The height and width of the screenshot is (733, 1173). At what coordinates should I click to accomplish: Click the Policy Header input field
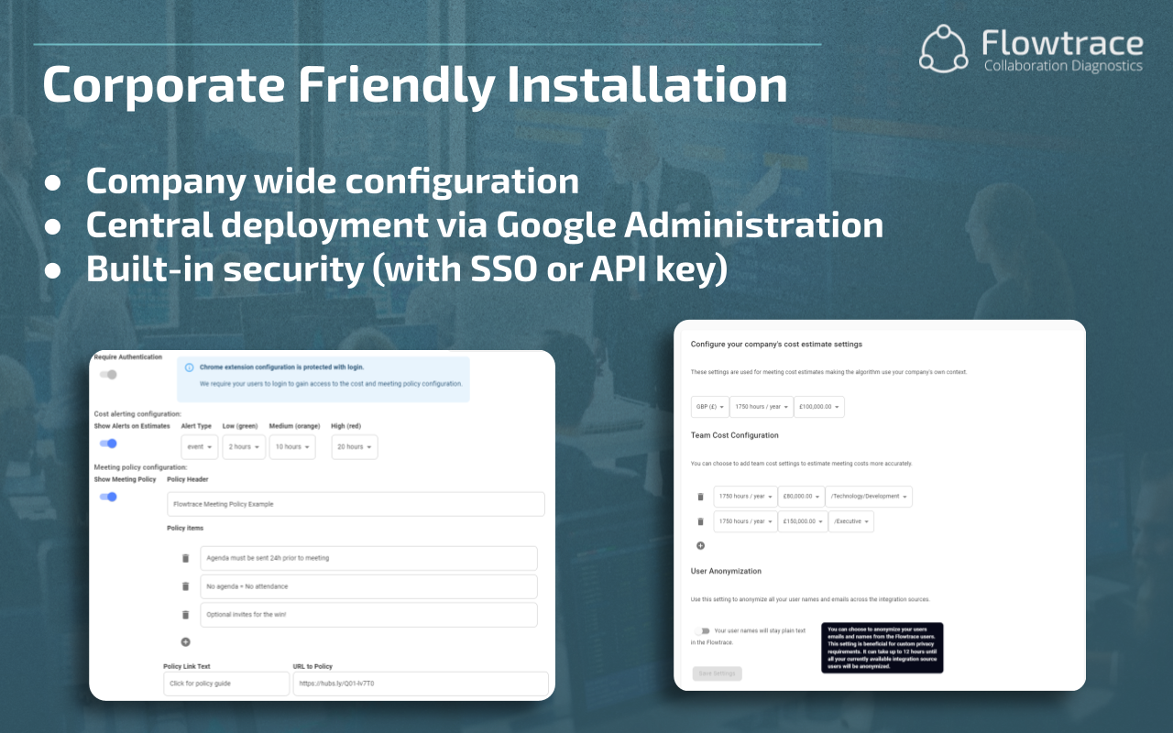[356, 504]
